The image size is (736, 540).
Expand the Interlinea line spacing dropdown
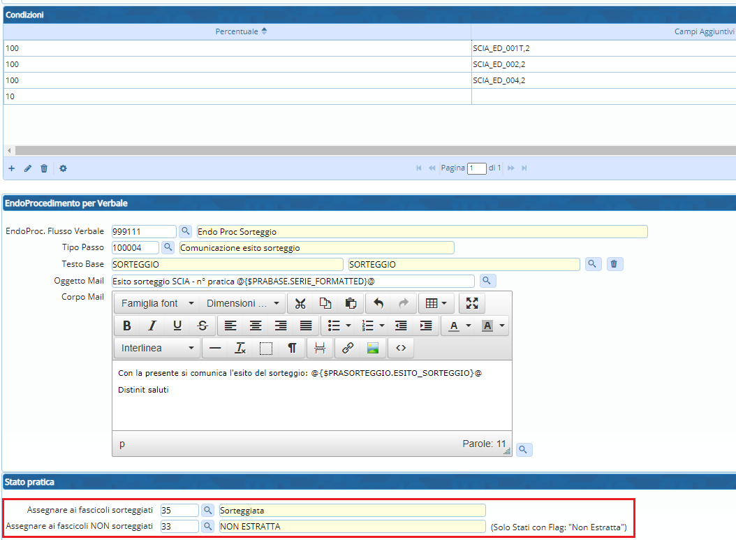pyautogui.click(x=157, y=348)
